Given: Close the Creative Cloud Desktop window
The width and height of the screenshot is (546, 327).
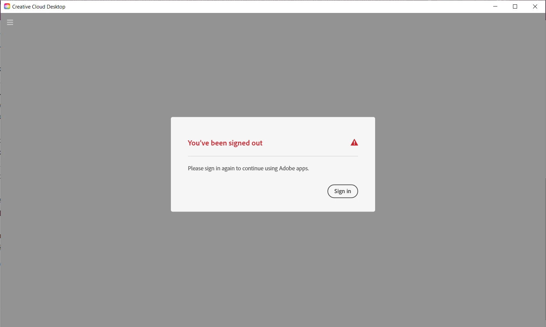Looking at the screenshot, I should point(535,6).
